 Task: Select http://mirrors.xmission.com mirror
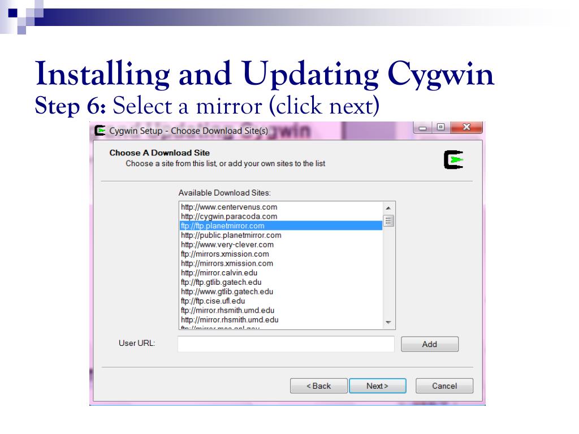pyautogui.click(x=280, y=263)
